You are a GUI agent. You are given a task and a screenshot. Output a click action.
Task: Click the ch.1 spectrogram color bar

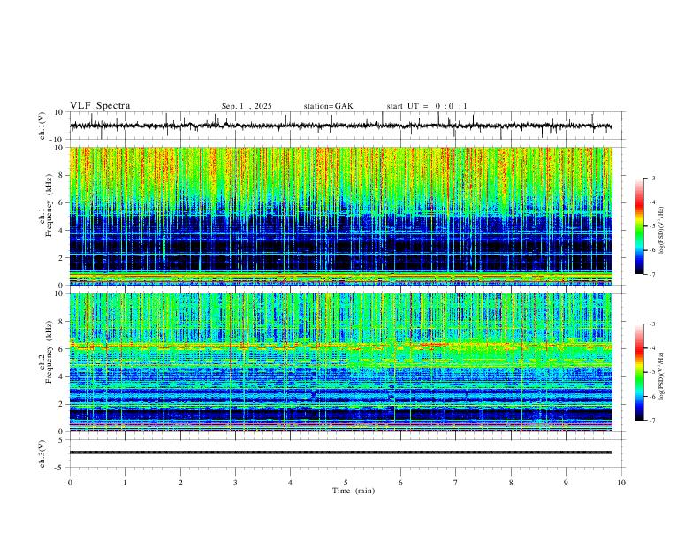[639, 226]
